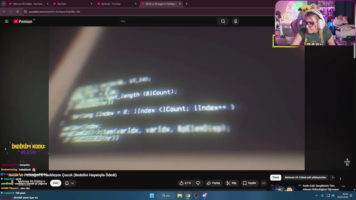Image resolution: width=356 pixels, height=200 pixels.
Task: Go forward in browser history
Action: 11,12
